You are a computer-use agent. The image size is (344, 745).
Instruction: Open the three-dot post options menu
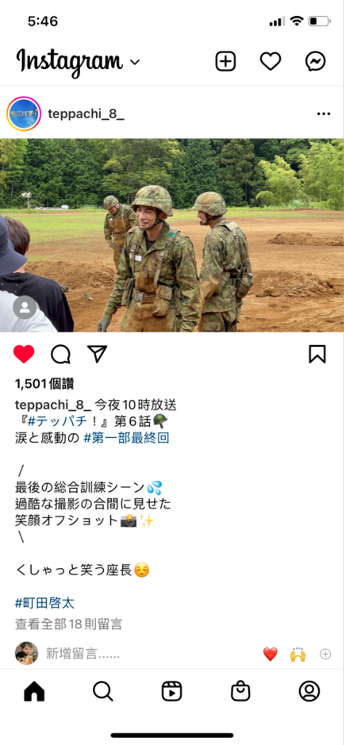(324, 114)
